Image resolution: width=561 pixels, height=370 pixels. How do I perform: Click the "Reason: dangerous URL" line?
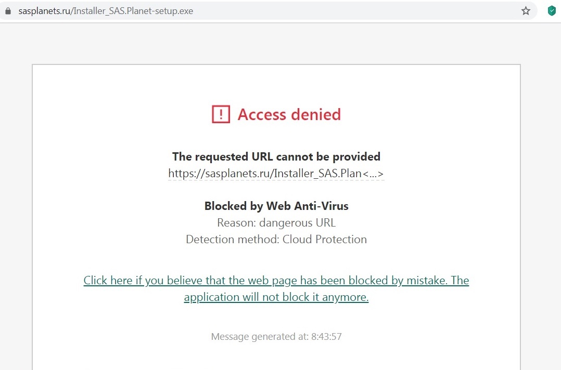[x=276, y=222]
